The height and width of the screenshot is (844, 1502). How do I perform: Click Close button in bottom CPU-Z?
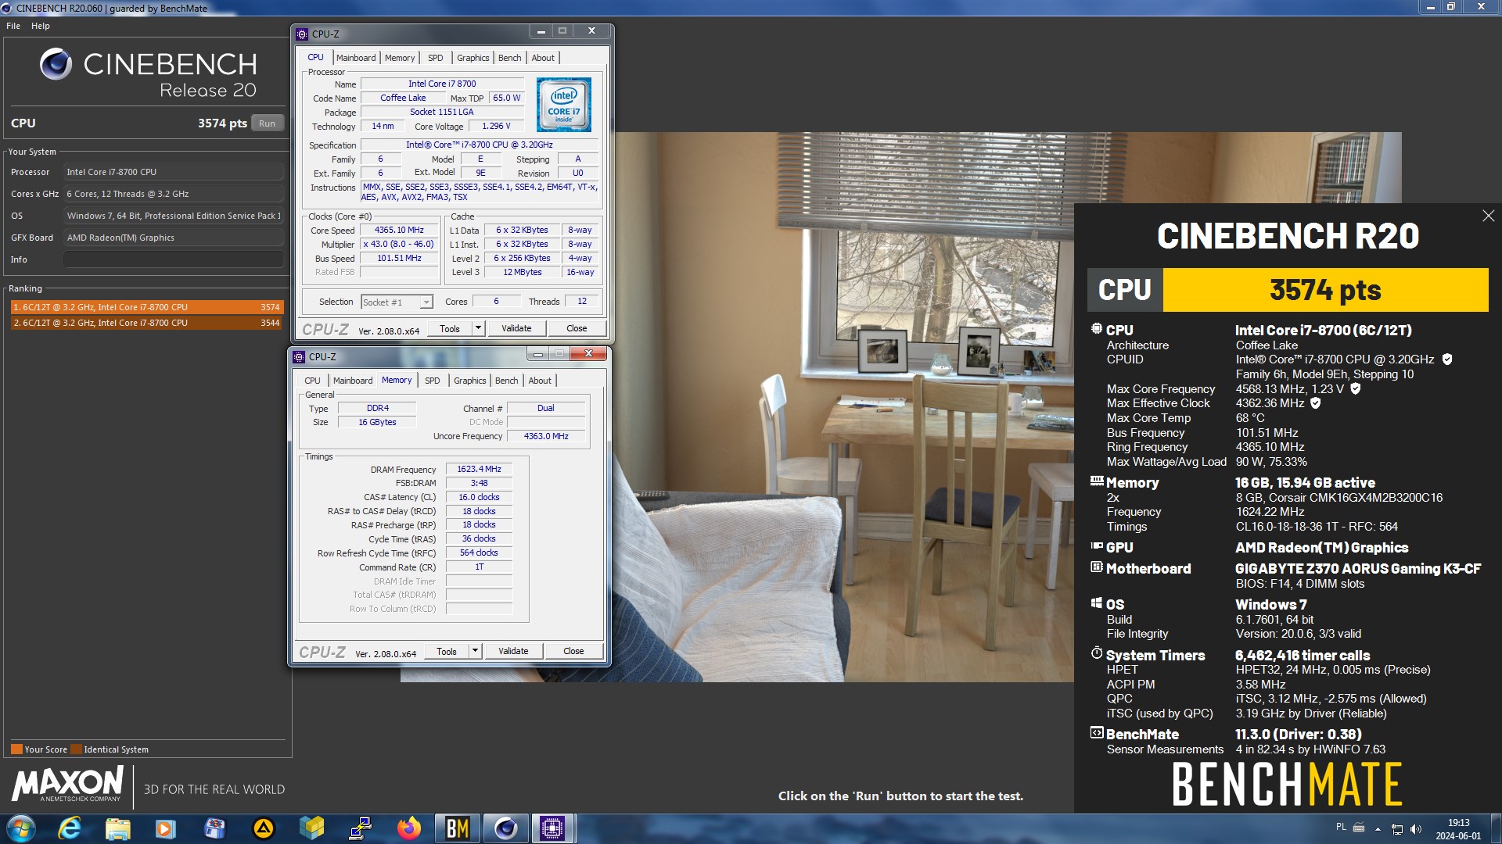(573, 651)
